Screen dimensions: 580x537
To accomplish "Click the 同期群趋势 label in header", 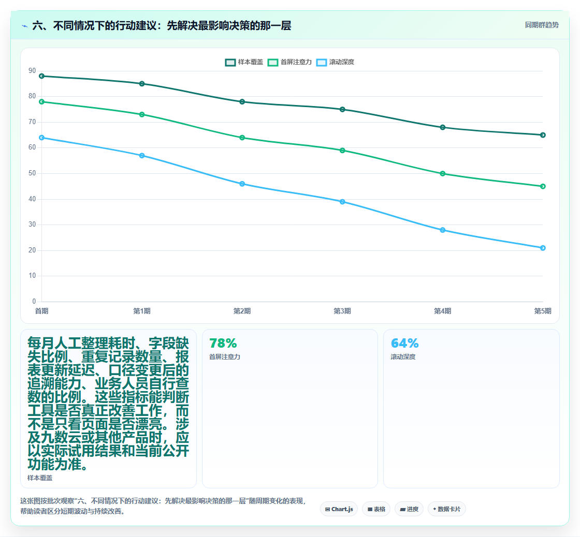I will [542, 25].
